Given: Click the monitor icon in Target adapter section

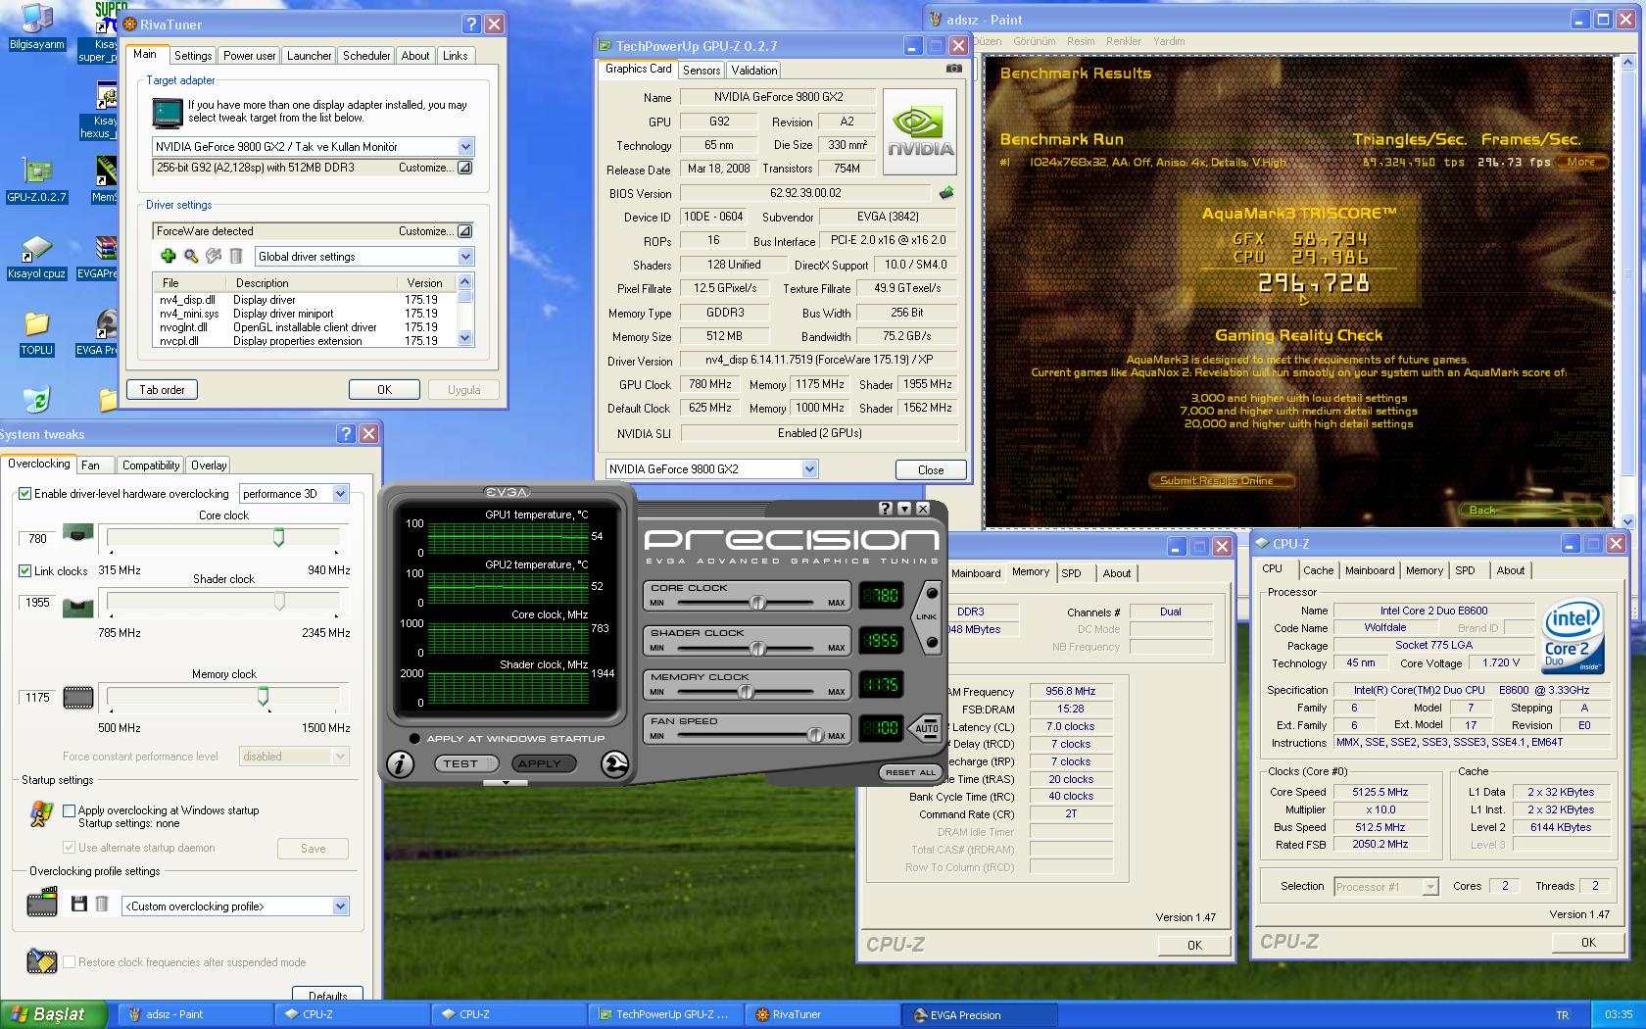Looking at the screenshot, I should click(x=168, y=114).
